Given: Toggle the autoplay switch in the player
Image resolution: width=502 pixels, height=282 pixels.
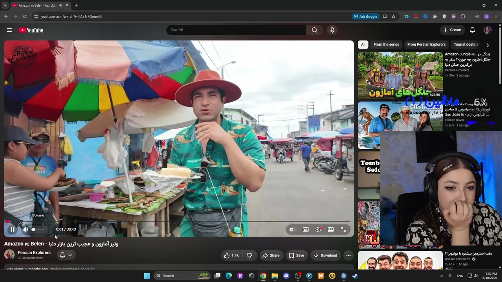Looking at the screenshot, I should [291, 230].
